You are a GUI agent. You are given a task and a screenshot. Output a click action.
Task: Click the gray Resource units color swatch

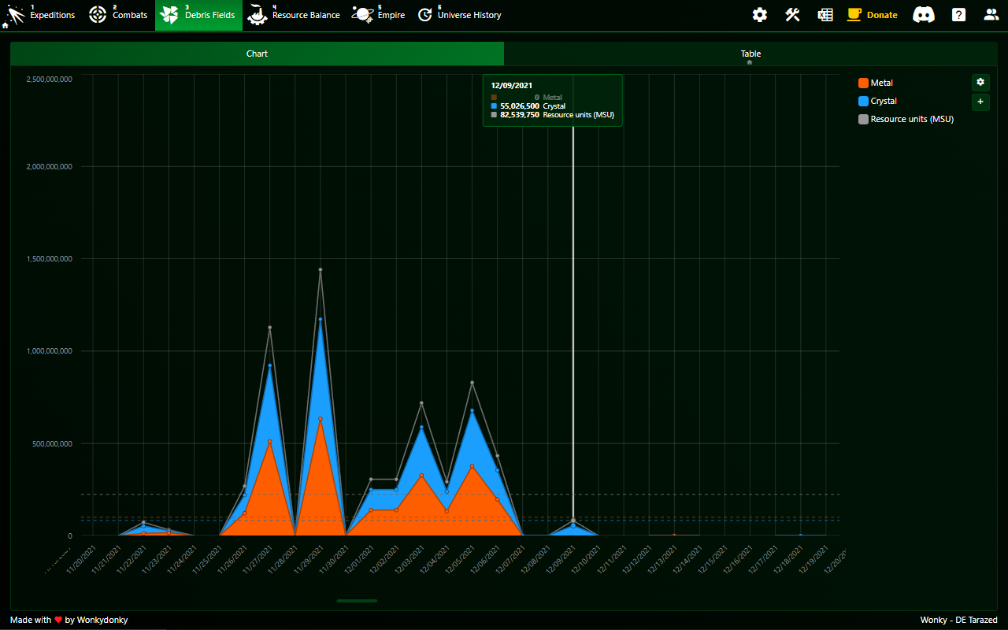coord(863,119)
